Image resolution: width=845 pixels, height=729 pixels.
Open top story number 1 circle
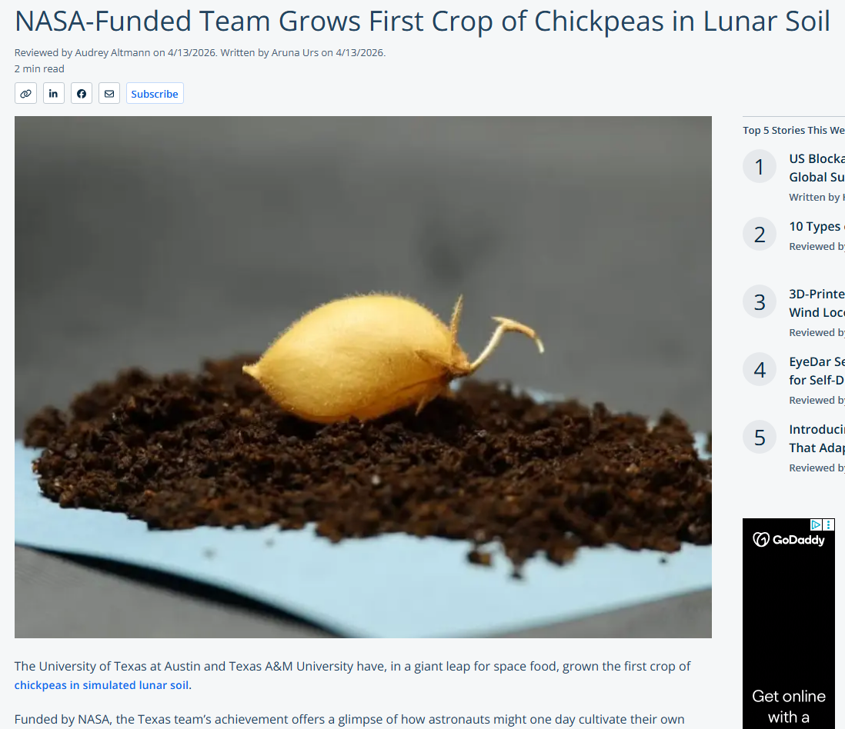[x=760, y=166]
